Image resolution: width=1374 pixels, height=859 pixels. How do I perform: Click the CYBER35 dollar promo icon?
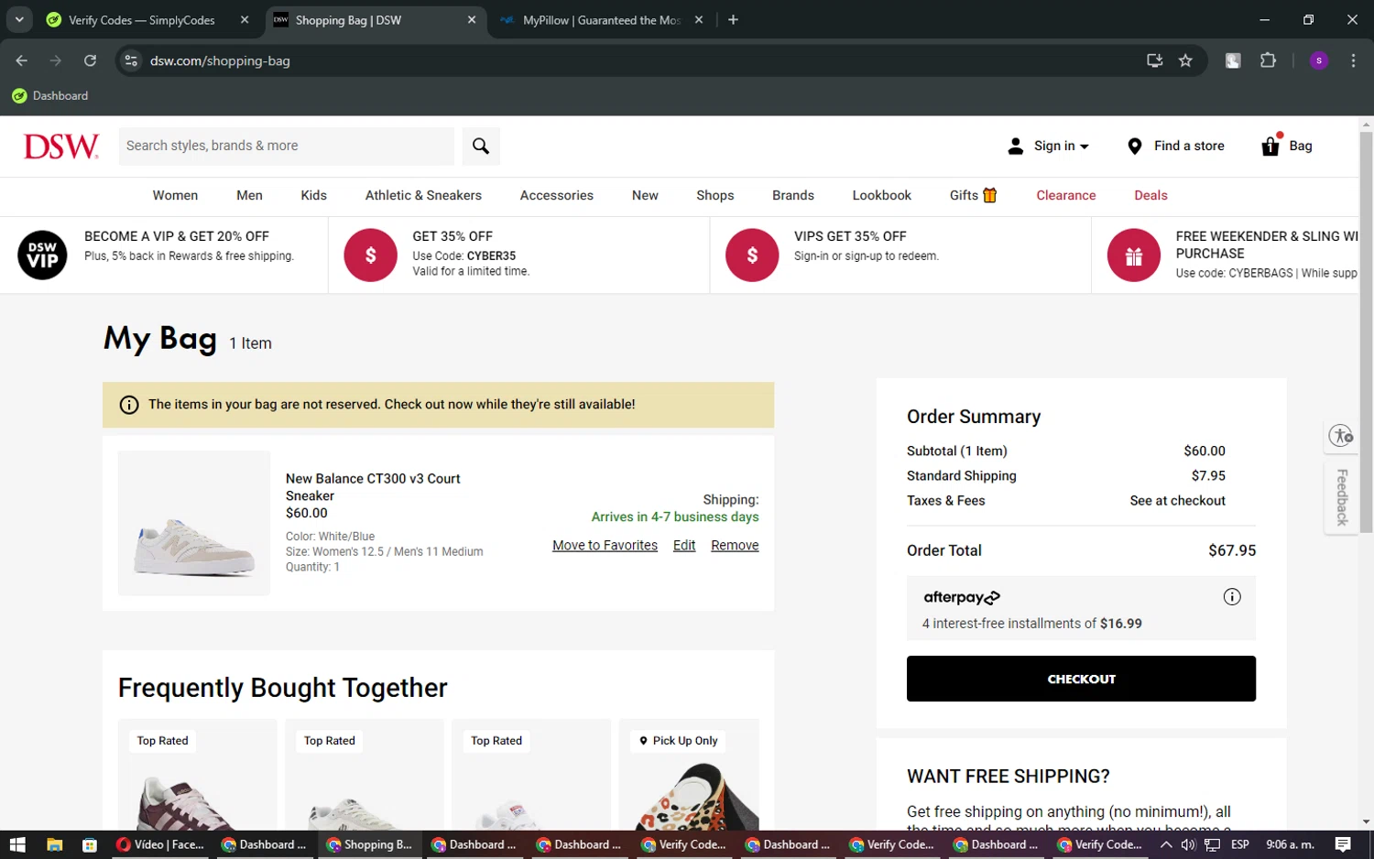tap(370, 255)
